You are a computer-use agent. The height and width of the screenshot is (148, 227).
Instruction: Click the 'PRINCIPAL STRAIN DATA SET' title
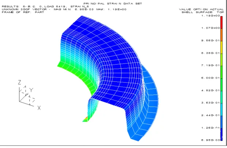pyautogui.click(x=113, y=4)
